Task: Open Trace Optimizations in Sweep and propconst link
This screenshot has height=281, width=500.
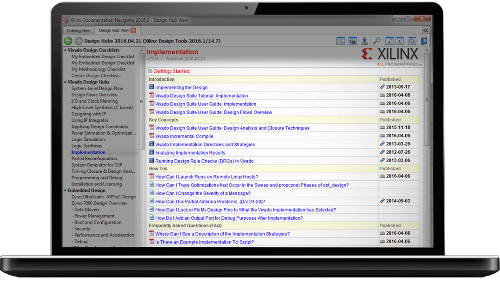Action: click(x=252, y=185)
